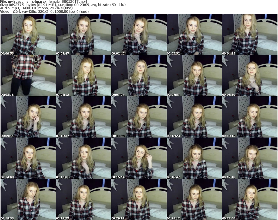278x220 pixels.
Task: Choose the frame stamped 00:06:12
Action: tap(84, 76)
